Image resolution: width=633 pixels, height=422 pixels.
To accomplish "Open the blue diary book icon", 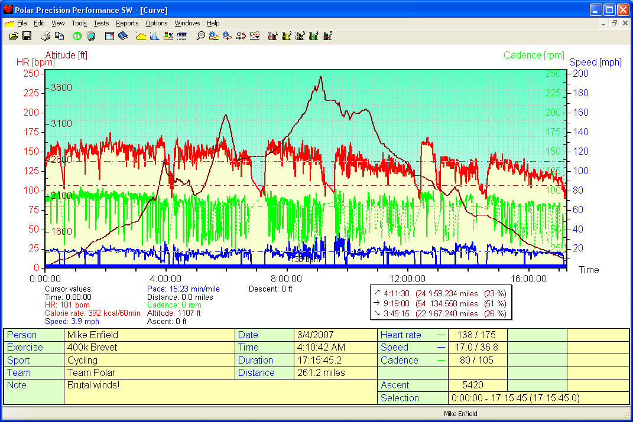I will 123,36.
